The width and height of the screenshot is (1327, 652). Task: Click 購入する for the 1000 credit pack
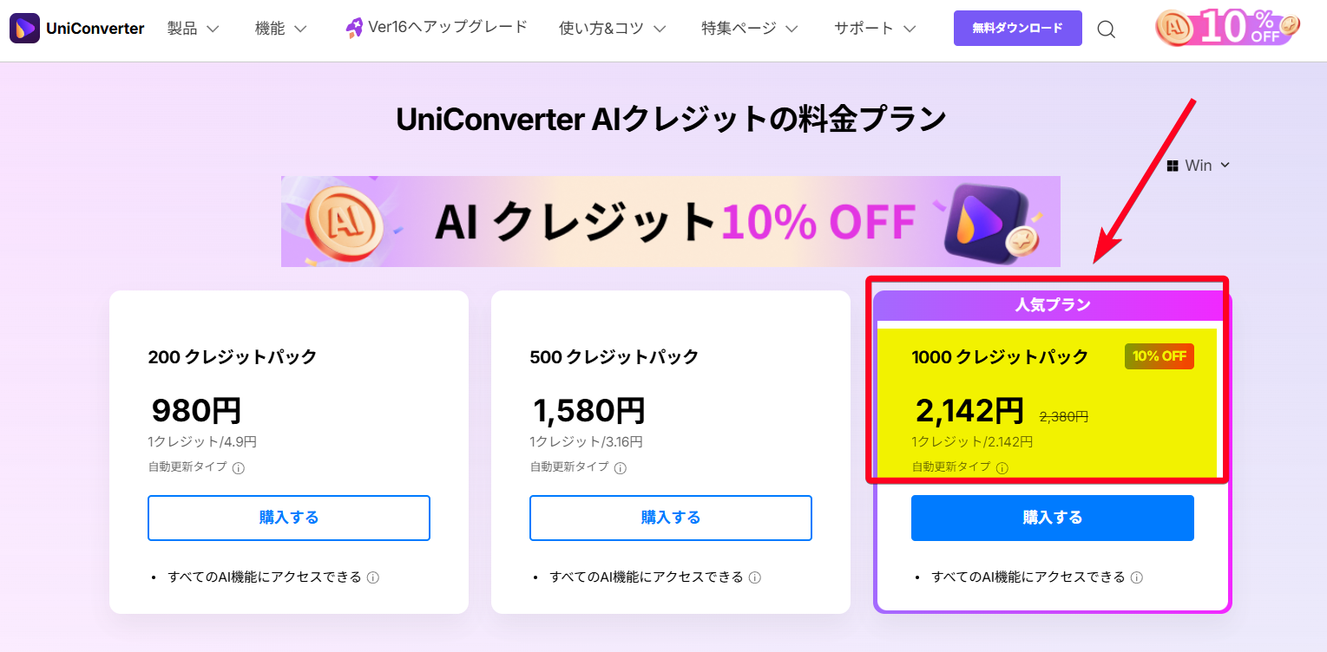coord(1052,518)
